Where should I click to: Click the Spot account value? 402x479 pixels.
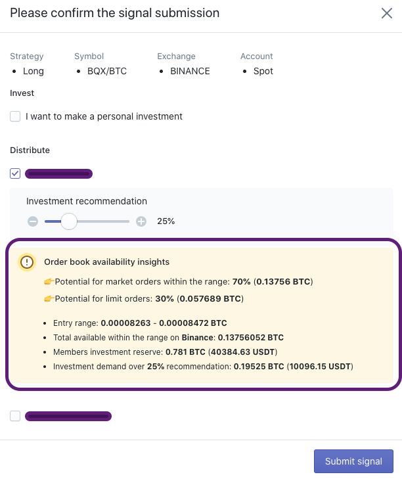[x=263, y=71]
